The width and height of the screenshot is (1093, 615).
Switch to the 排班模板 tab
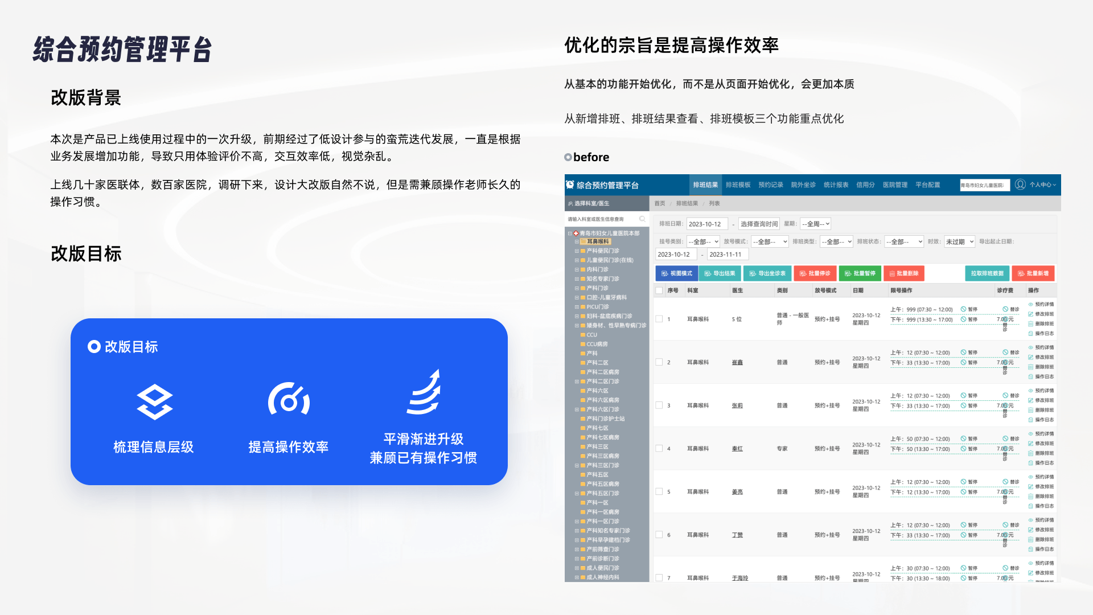738,185
